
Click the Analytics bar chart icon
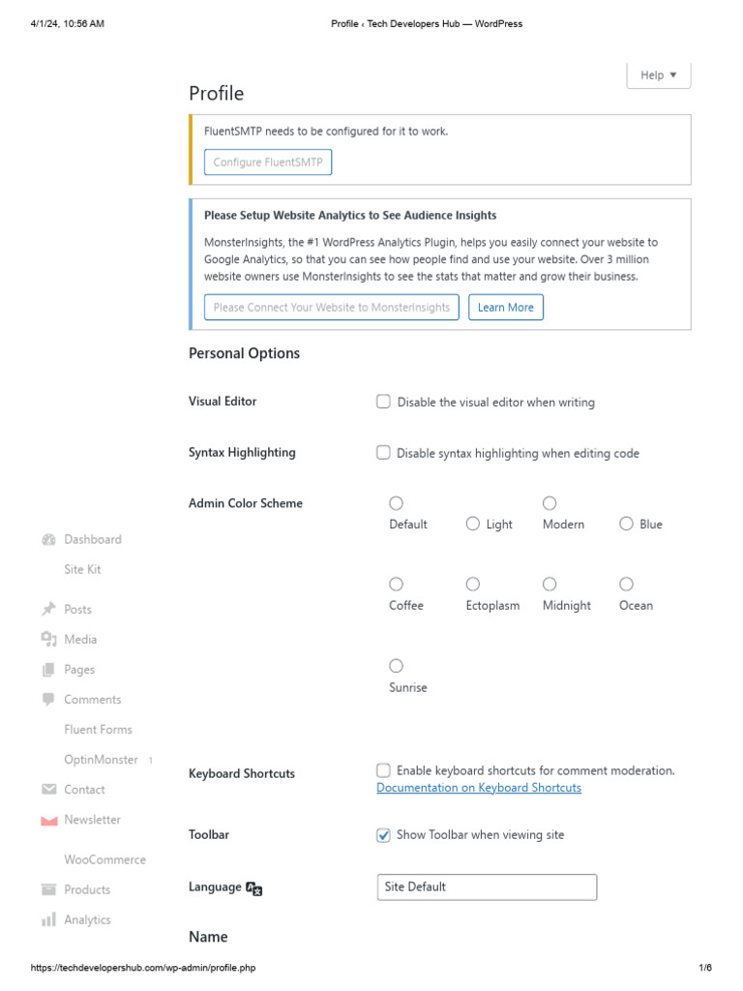48,920
